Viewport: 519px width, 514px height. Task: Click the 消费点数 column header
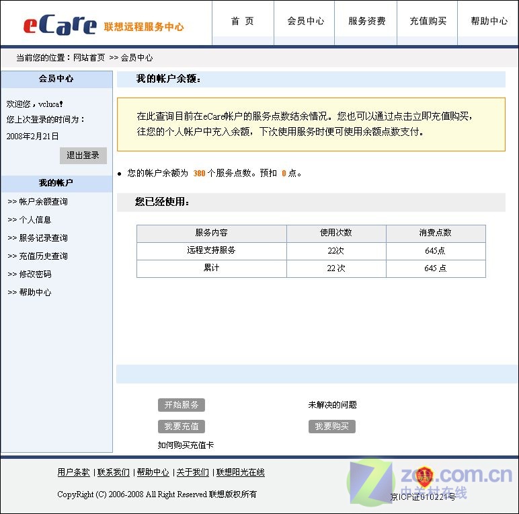tap(436, 233)
